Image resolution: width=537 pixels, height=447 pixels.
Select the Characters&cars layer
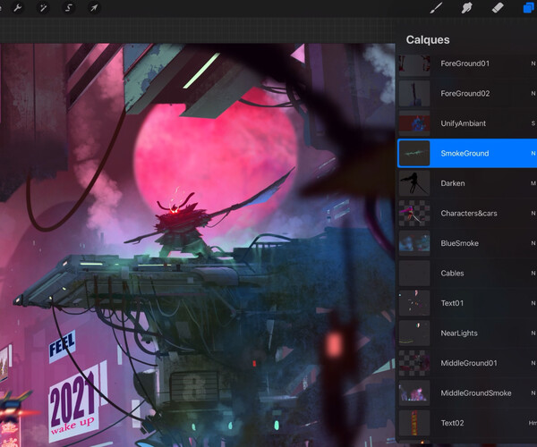pos(467,214)
